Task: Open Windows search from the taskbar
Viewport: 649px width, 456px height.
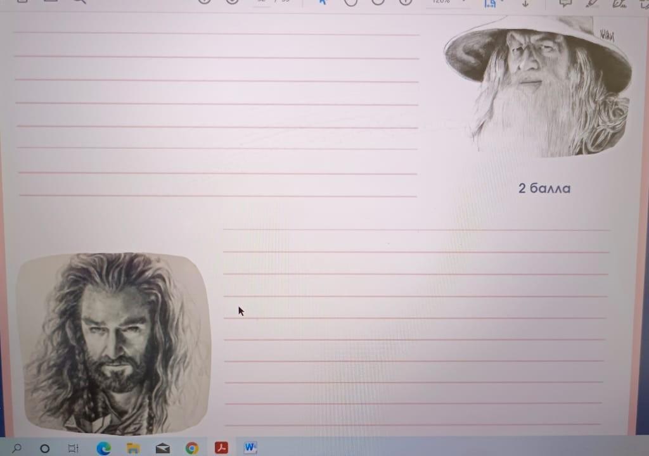Action: [16, 448]
